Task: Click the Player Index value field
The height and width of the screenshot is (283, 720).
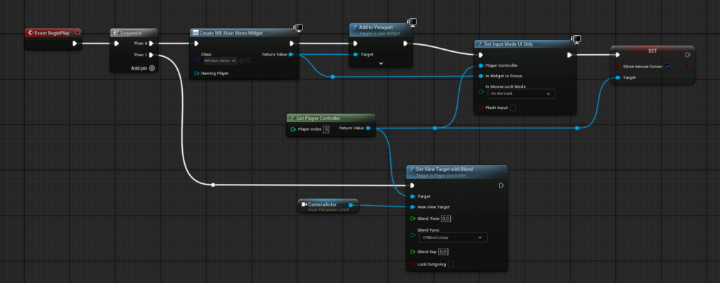Action: (x=326, y=129)
